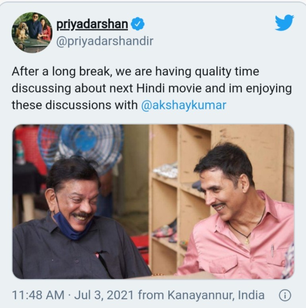The image size is (306, 308).
Task: Follow the @akshaykumar mention link
Action: pyautogui.click(x=184, y=105)
